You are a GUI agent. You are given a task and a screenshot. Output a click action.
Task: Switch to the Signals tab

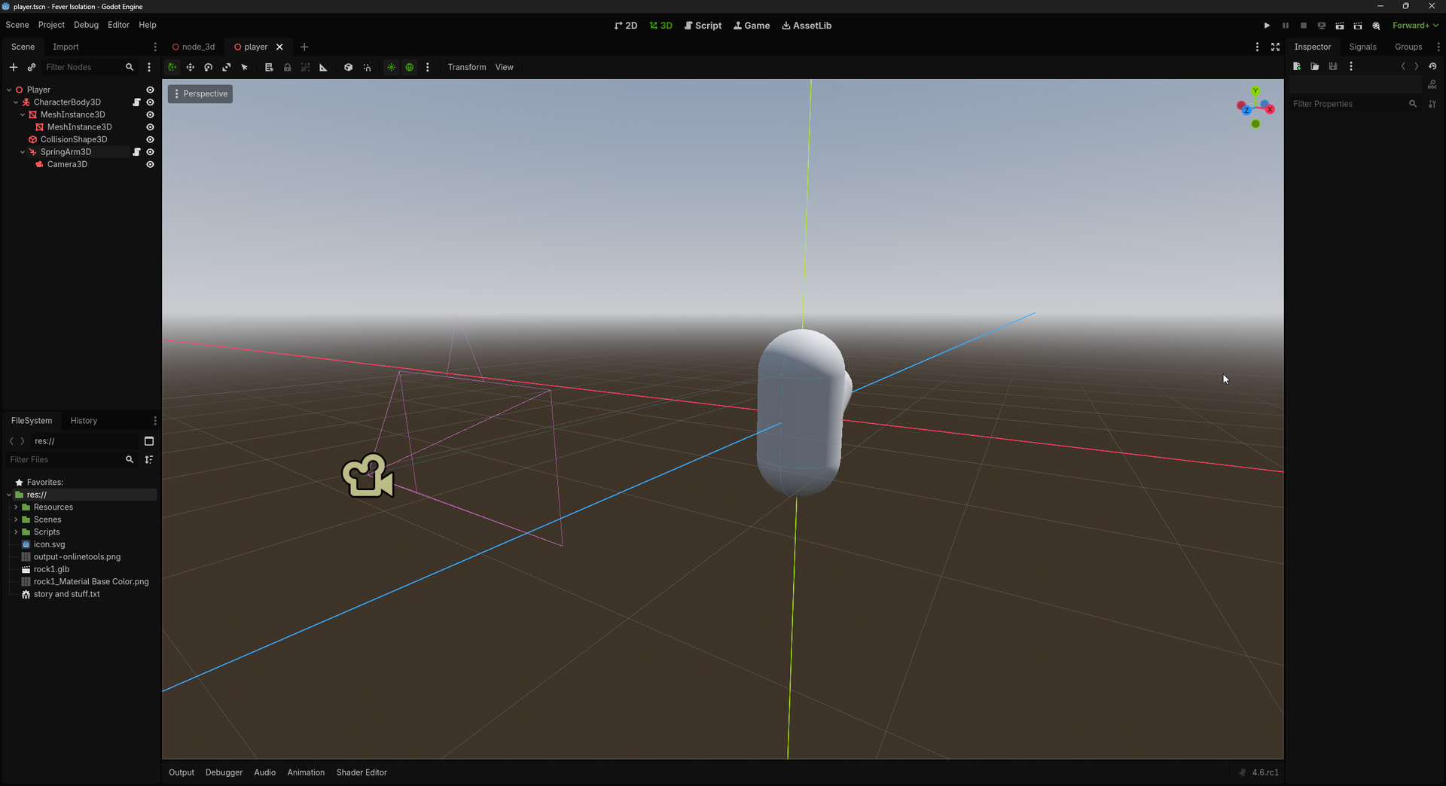[x=1362, y=47]
